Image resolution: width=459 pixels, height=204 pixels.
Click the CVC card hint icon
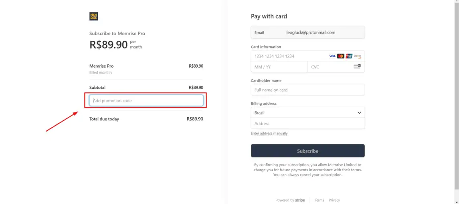(357, 66)
